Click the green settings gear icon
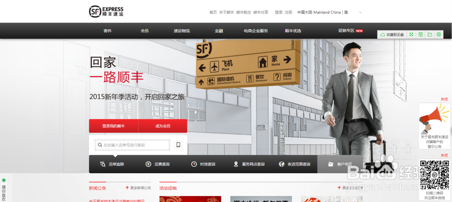Image resolution: width=452 pixels, height=202 pixels. (439, 35)
